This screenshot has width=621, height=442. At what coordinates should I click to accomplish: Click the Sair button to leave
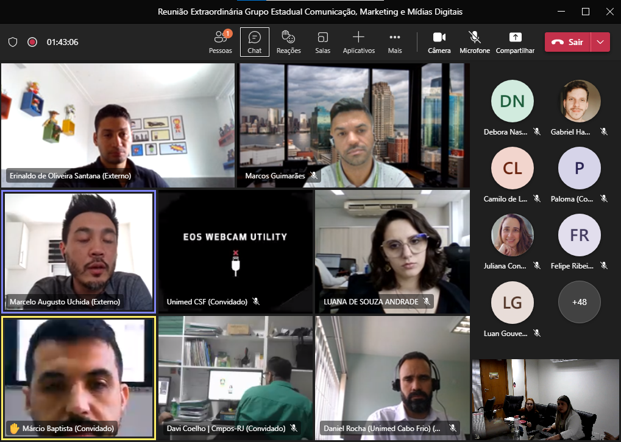[x=568, y=42]
